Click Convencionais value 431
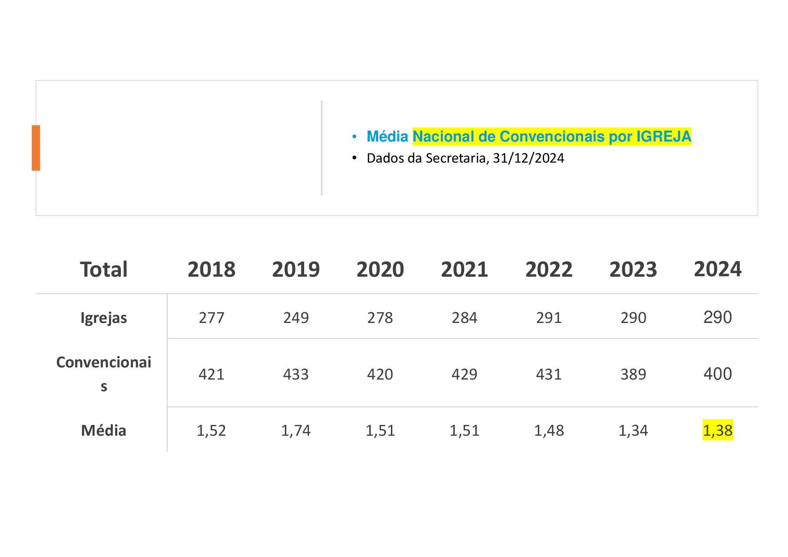This screenshot has width=788, height=557. [549, 374]
